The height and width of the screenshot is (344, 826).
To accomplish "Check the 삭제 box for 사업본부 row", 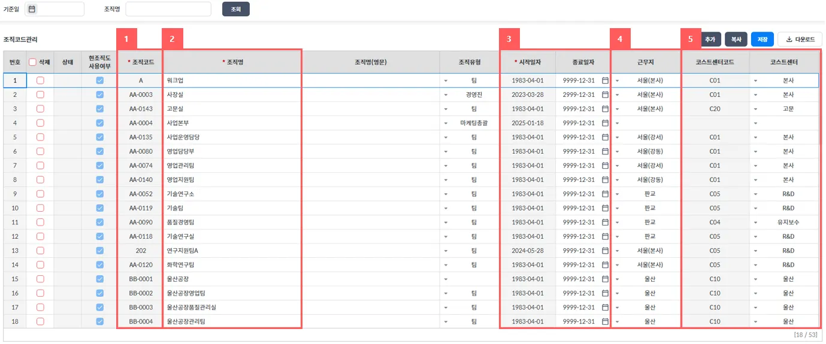I will coord(40,123).
